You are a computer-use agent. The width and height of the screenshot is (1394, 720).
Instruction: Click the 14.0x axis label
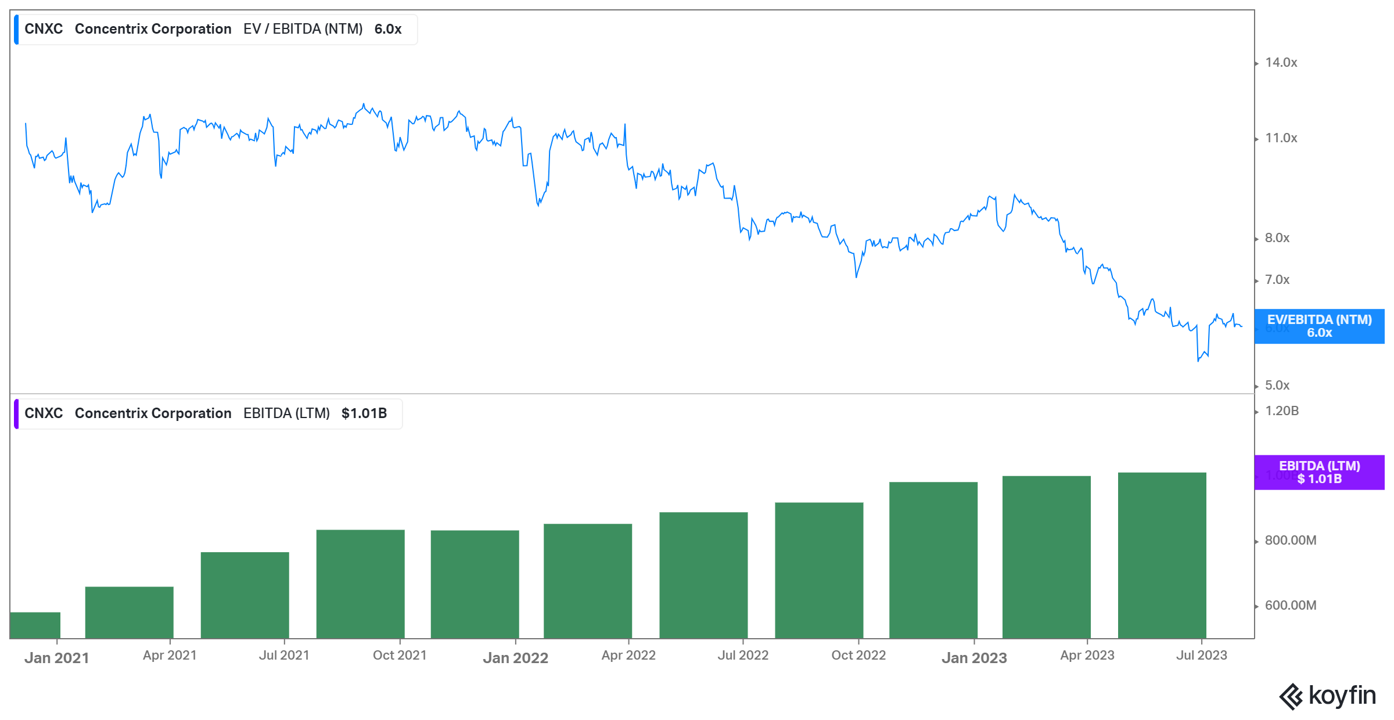tap(1281, 63)
